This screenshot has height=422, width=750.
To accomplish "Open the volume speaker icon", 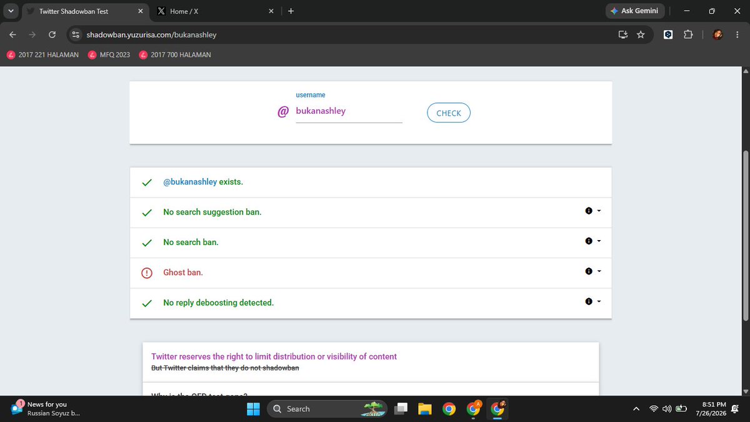I will pyautogui.click(x=667, y=409).
